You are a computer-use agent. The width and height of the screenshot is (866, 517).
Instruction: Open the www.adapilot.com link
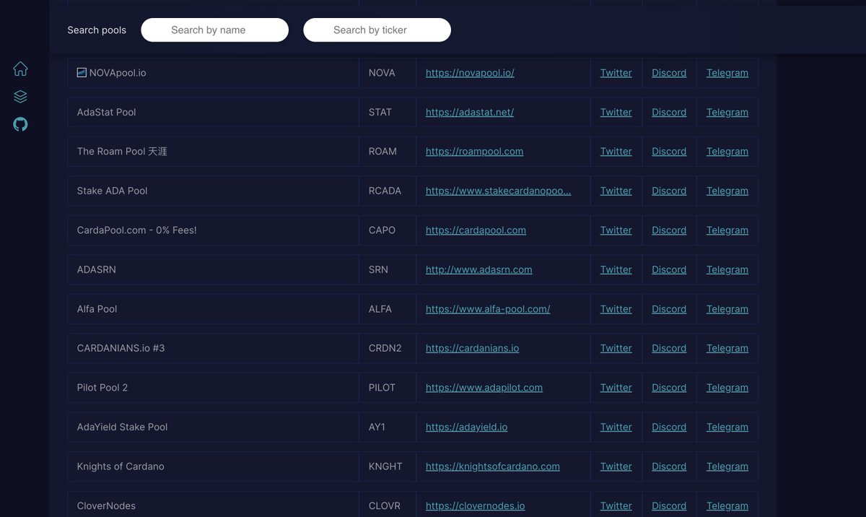click(484, 388)
